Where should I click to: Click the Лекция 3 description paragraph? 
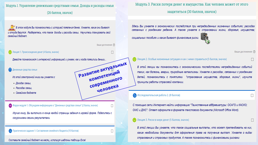pos(195,133)
